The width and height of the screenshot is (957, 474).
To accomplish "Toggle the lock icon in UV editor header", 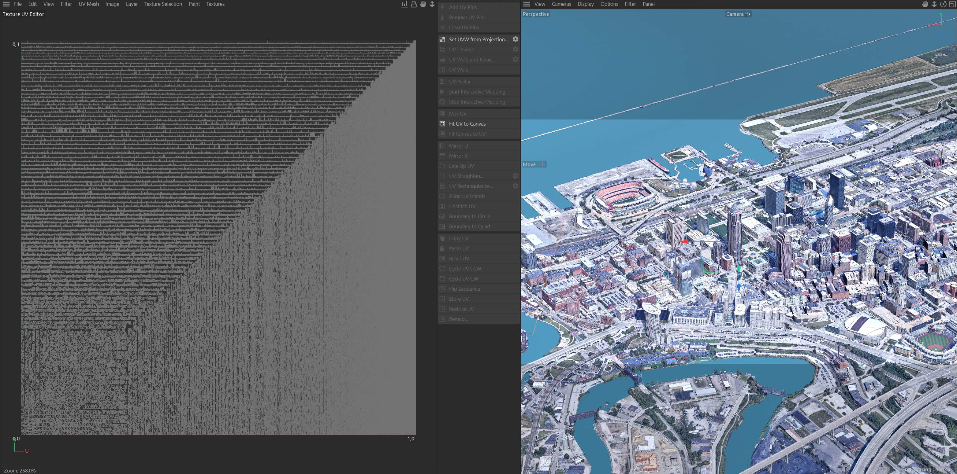I will (414, 4).
